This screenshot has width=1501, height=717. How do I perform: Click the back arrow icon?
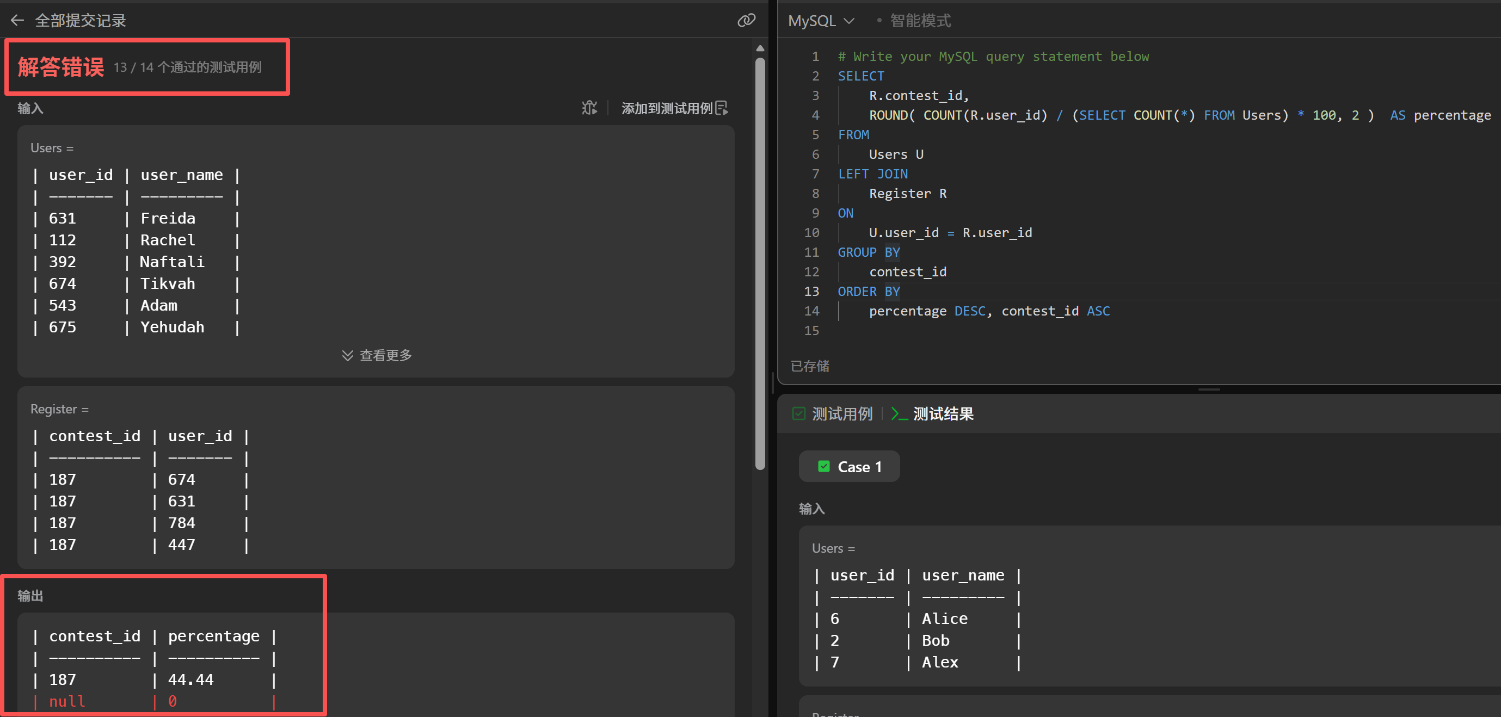point(17,21)
